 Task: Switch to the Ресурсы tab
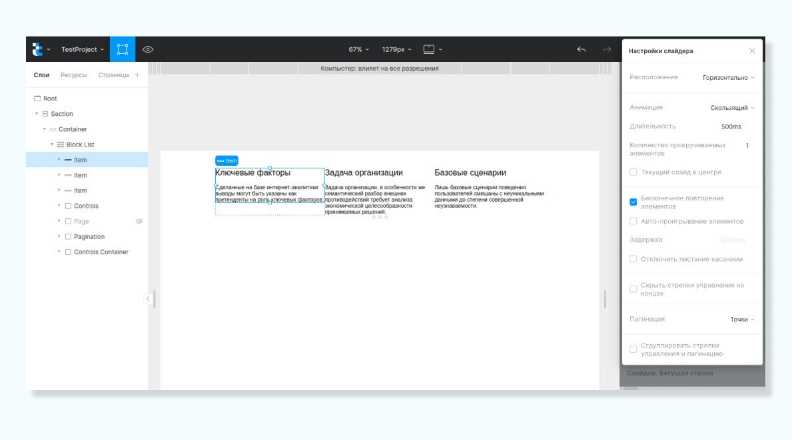pos(74,75)
